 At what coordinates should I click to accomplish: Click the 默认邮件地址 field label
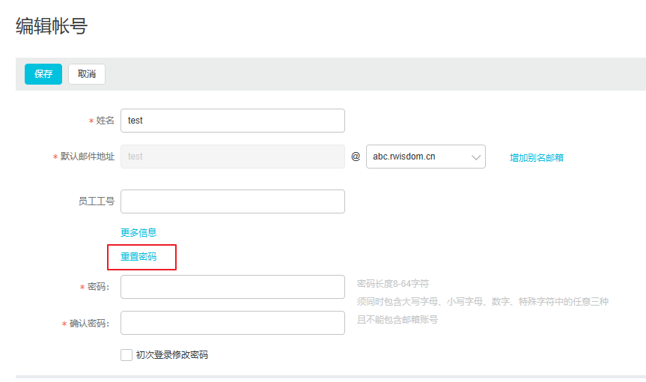click(x=87, y=157)
